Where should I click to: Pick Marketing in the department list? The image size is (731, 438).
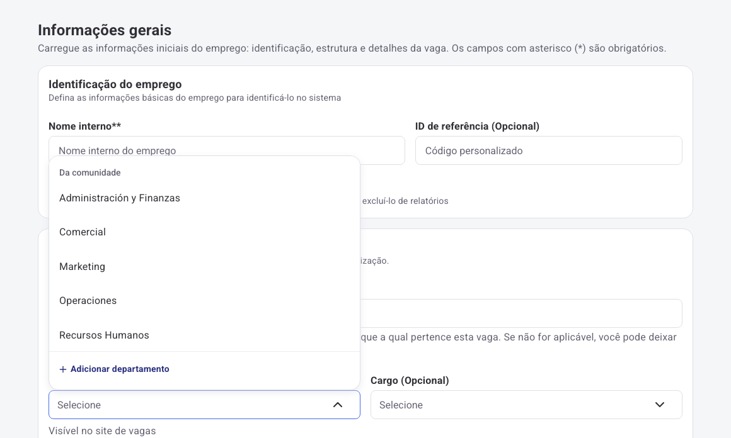204,267
